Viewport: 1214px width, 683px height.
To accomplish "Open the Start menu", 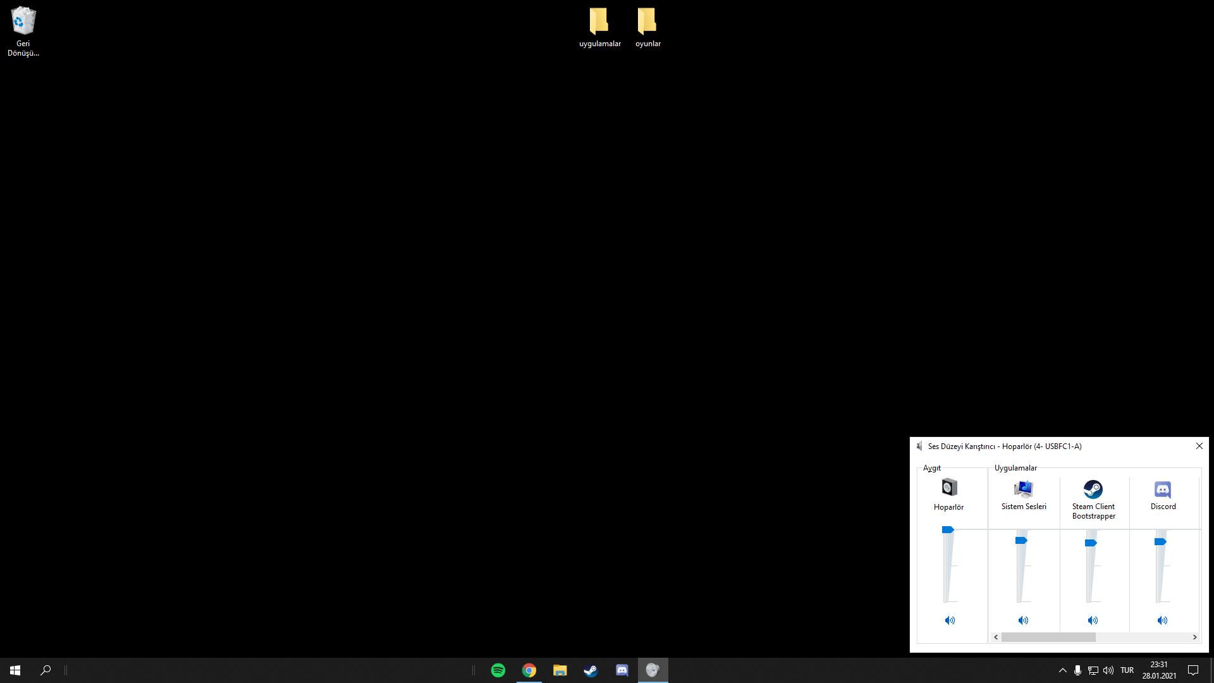I will pyautogui.click(x=14, y=670).
